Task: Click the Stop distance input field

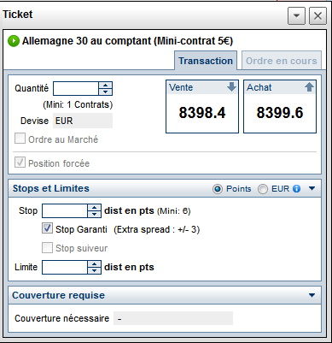Action: (65, 211)
